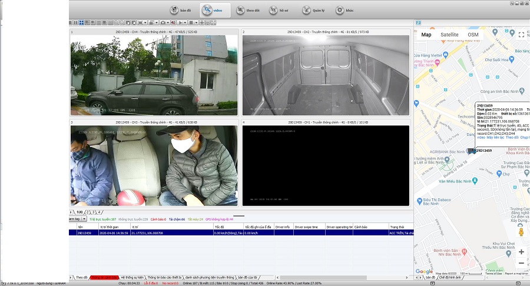
Task: Click the 'theo dõi' tracking icon
Action: click(241, 10)
